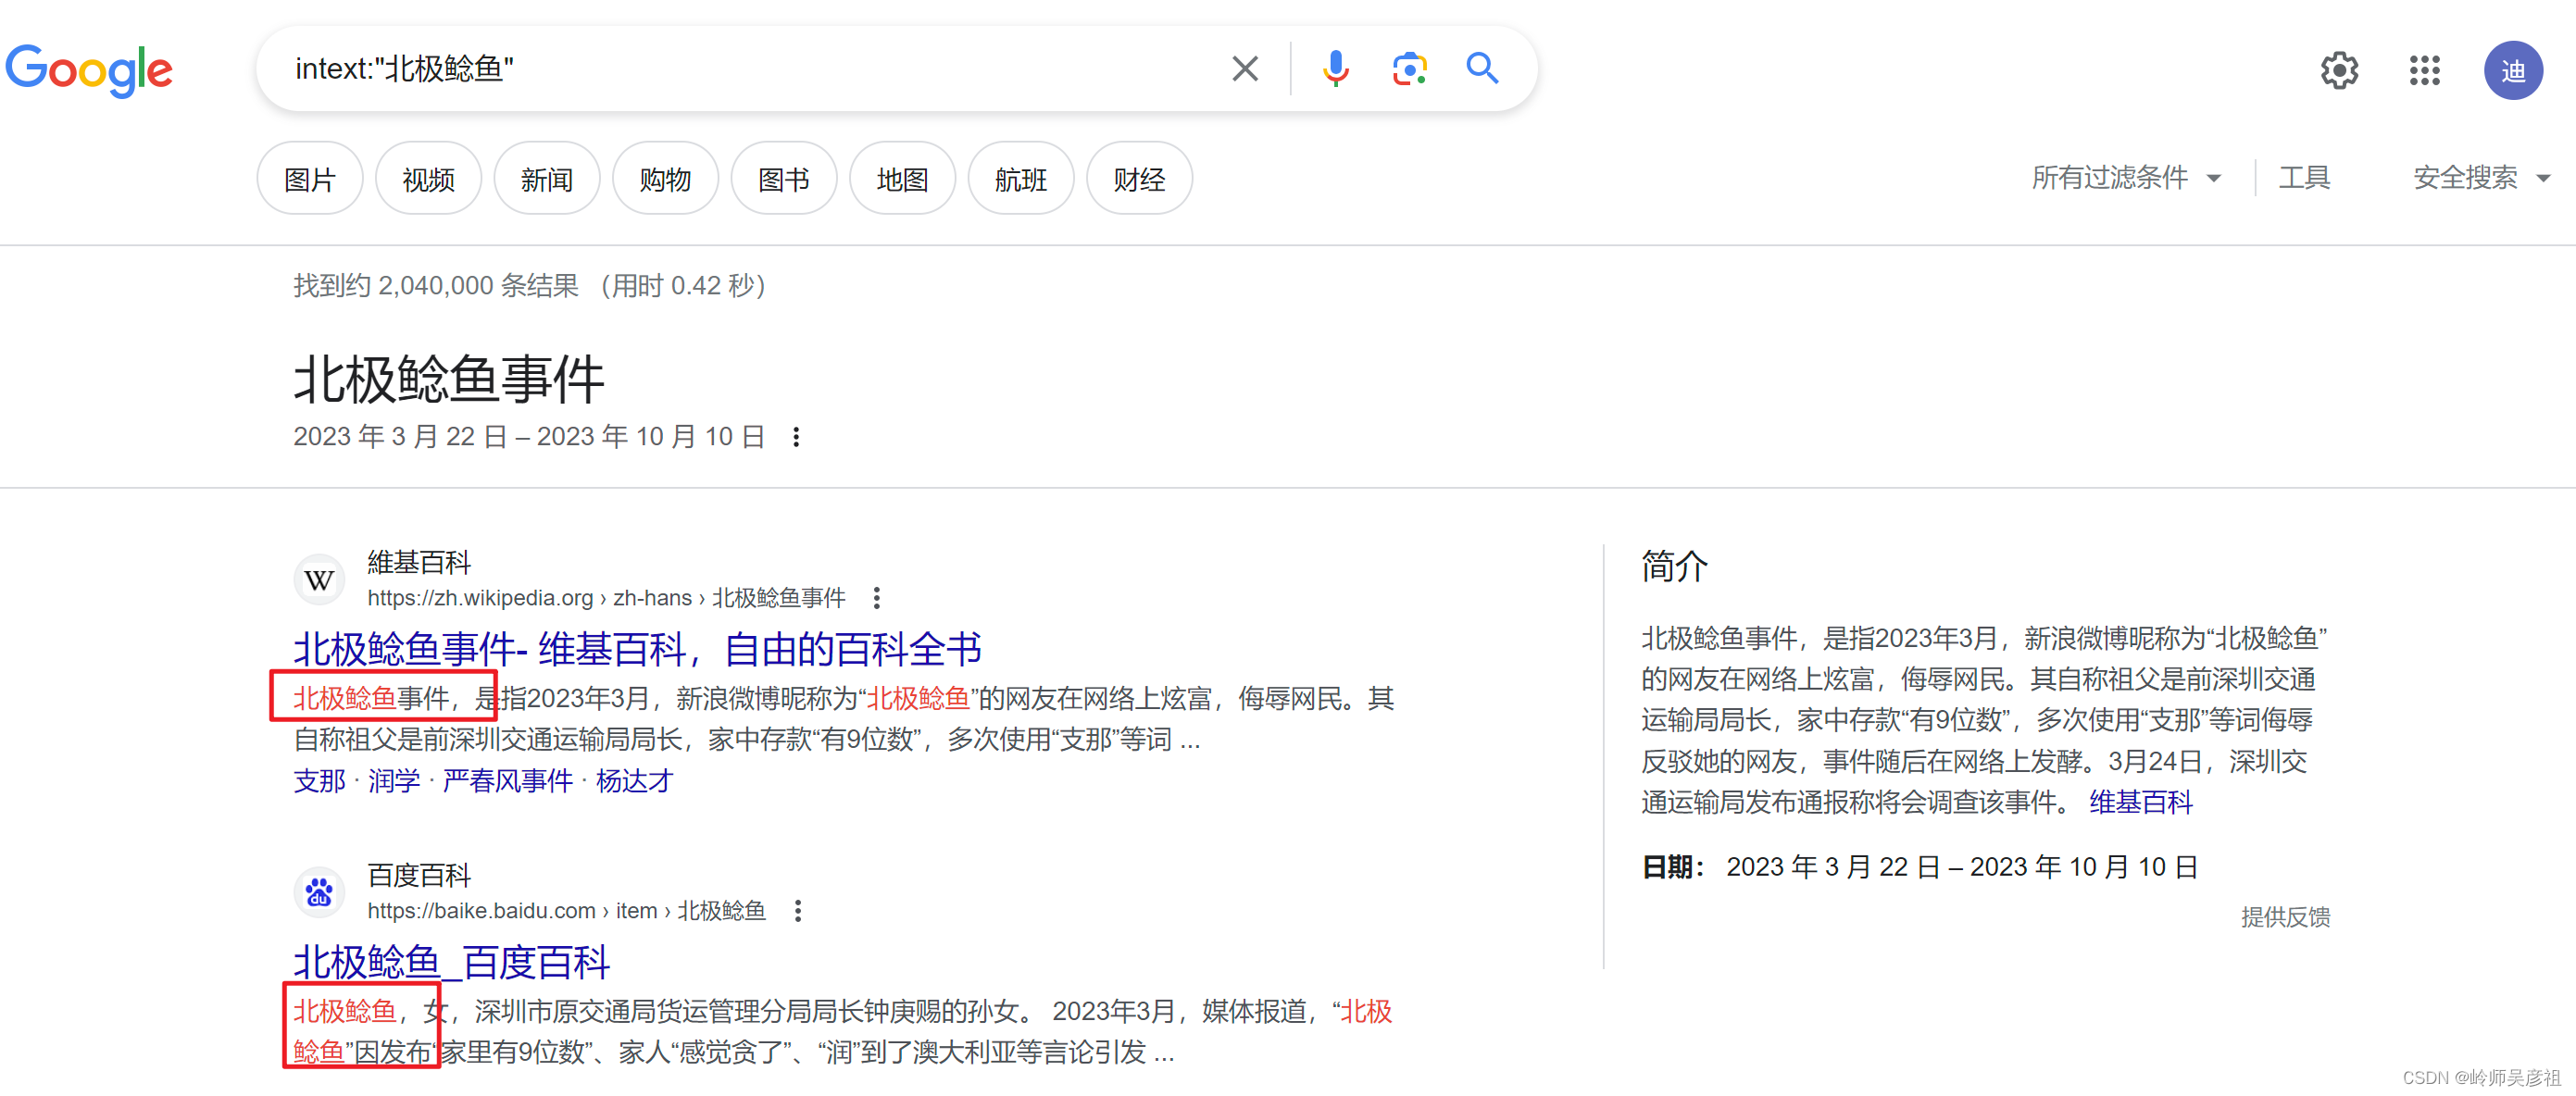
Task: Click the 維基百科 site name
Action: (418, 562)
